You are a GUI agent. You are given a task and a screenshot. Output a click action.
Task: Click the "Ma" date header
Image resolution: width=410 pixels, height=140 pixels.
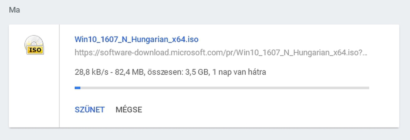tap(14, 10)
